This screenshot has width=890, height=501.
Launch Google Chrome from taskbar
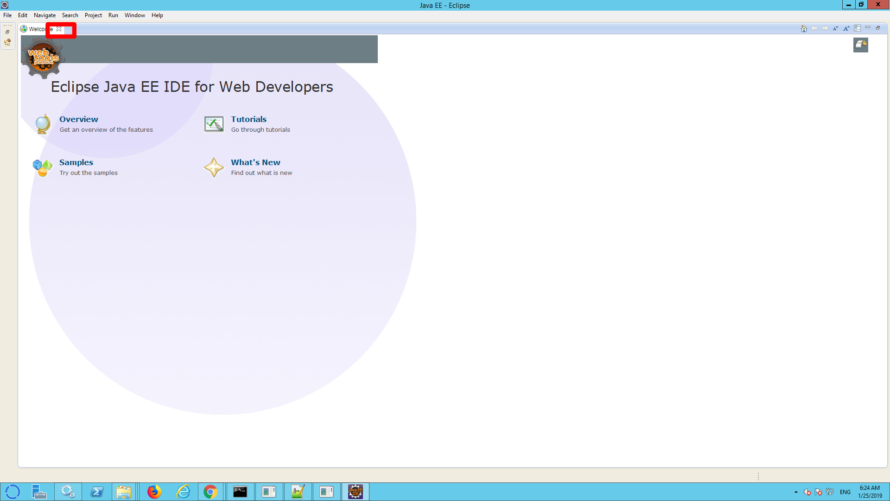(x=210, y=492)
